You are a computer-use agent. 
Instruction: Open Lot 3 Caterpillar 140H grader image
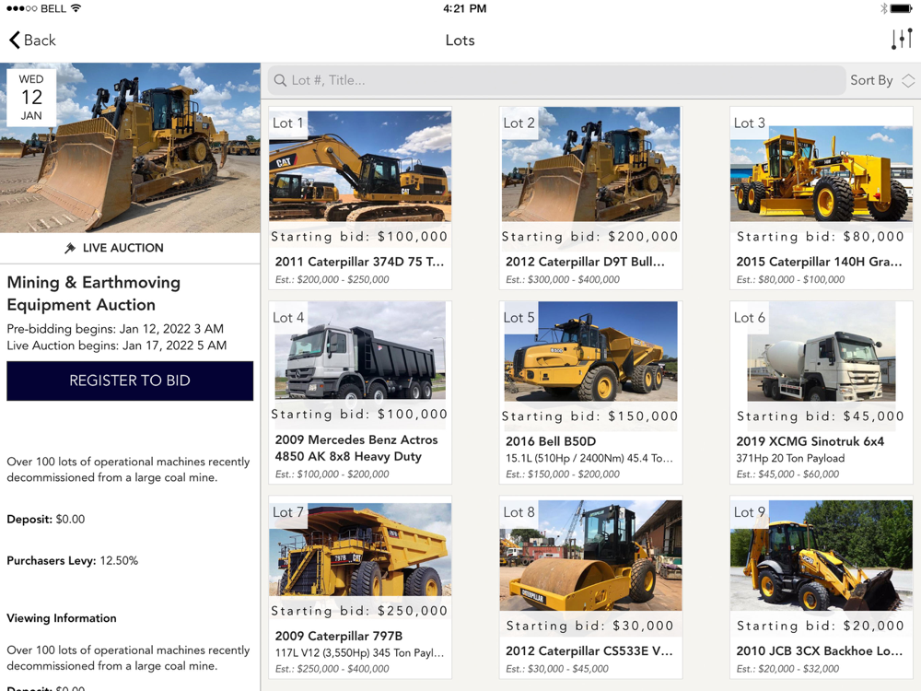[x=822, y=173]
